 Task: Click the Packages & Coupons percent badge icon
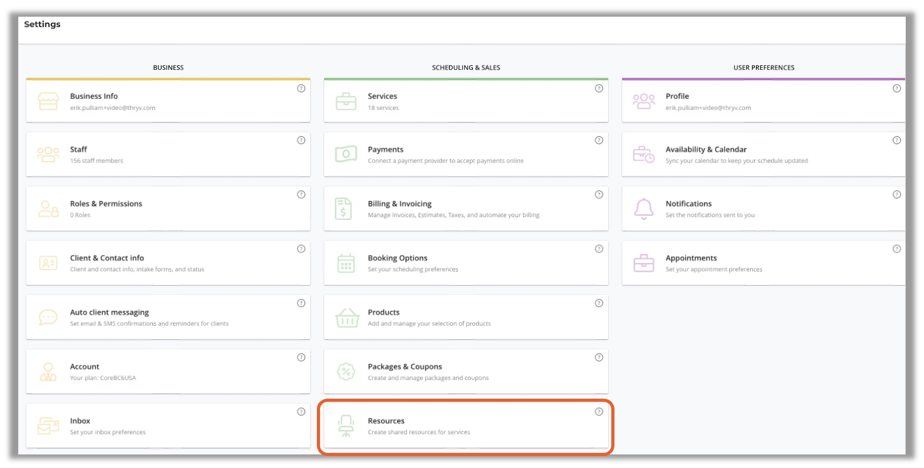[x=346, y=372]
